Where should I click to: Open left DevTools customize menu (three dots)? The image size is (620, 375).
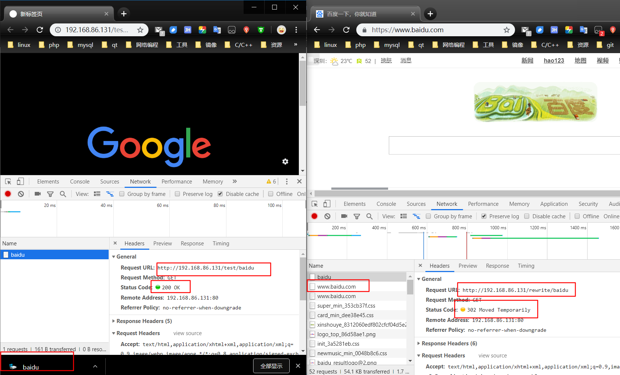287,181
